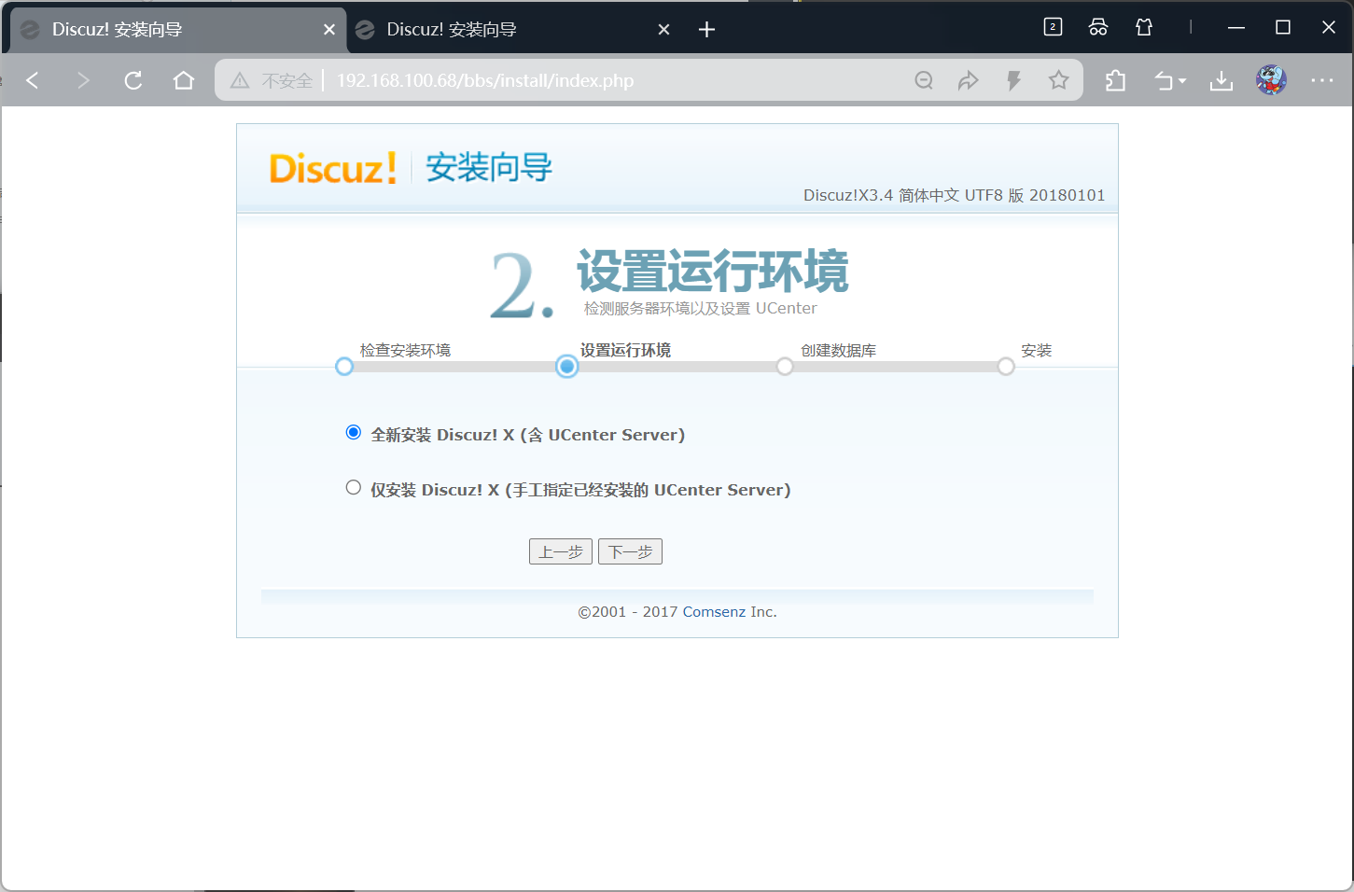Open the browser three-dot menu

point(1322,80)
